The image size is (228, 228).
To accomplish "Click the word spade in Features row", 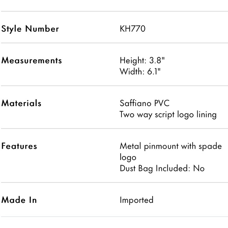I will click(x=210, y=146).
